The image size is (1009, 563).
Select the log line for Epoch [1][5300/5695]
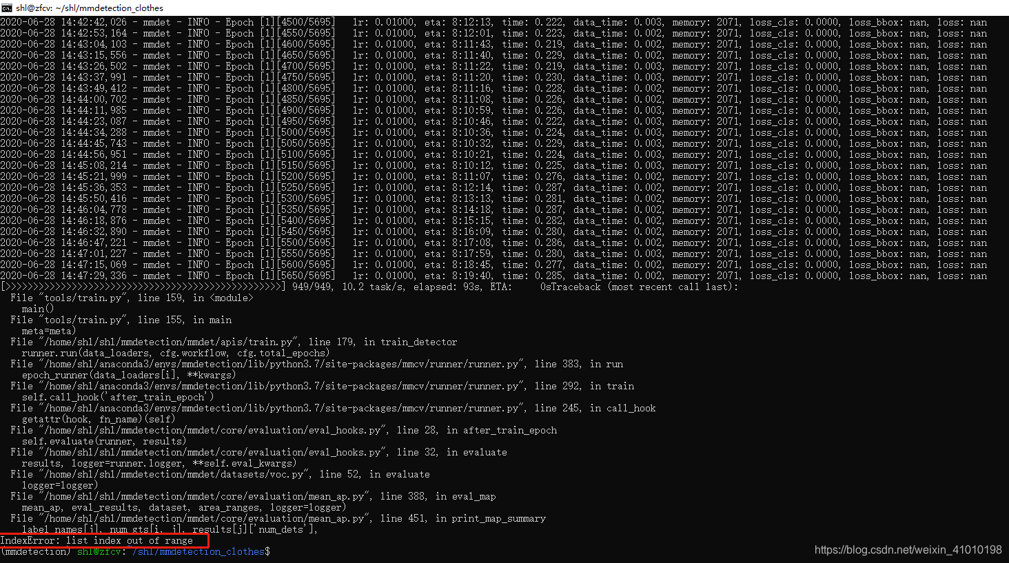pyautogui.click(x=493, y=198)
